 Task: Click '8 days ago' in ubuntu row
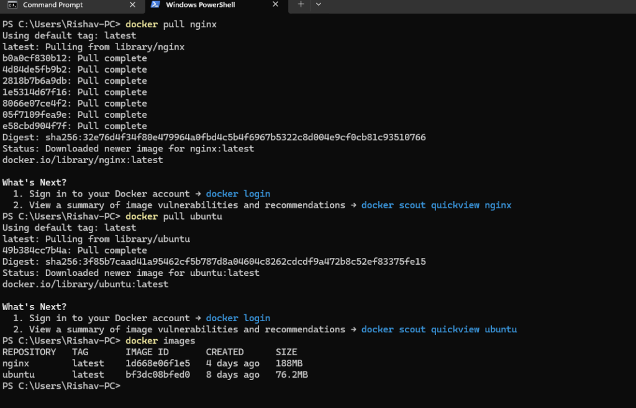(233, 375)
